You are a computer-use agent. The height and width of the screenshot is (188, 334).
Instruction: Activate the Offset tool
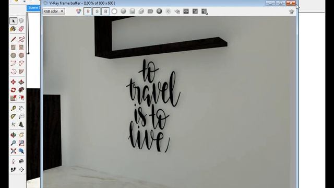point(21,98)
